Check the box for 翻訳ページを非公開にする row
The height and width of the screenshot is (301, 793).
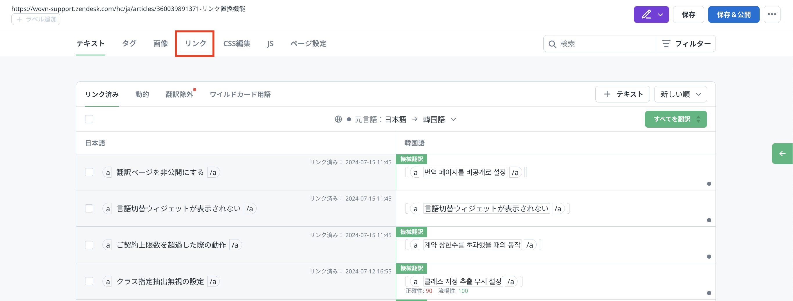pyautogui.click(x=89, y=172)
